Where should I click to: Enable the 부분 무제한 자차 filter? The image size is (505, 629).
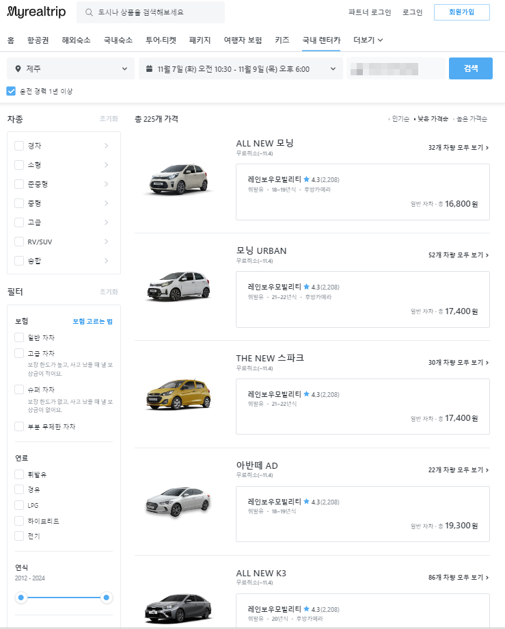click(19, 426)
